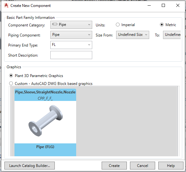Click the pipe icon in Component Category box
The image size is (186, 172).
[55, 24]
